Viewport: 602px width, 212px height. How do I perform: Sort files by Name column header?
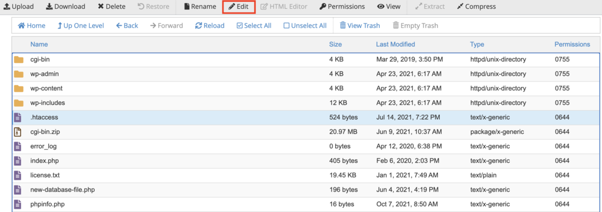(39, 45)
